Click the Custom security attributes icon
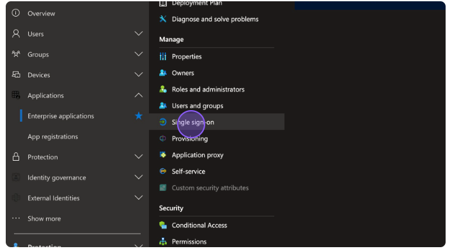The height and width of the screenshot is (251, 452). (163, 188)
